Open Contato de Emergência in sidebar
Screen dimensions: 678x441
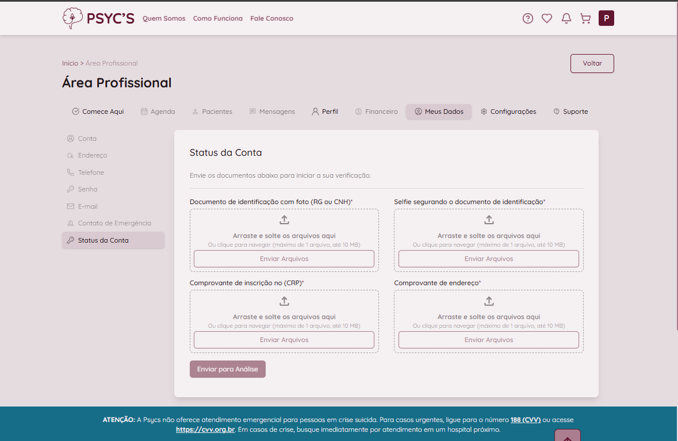[x=114, y=223]
